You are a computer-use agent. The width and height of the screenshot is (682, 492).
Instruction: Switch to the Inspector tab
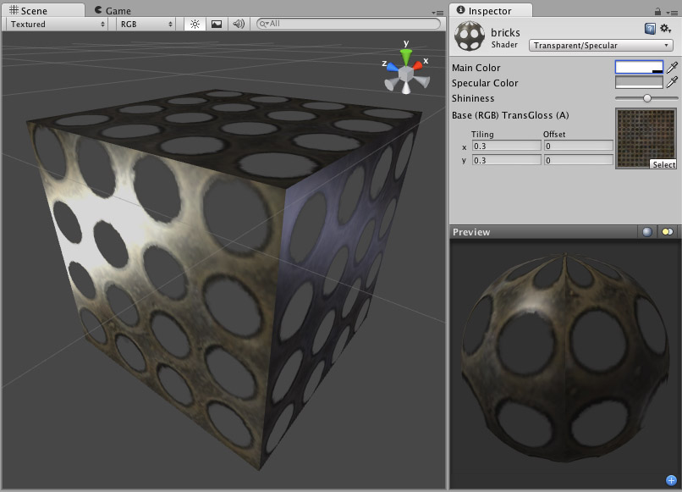pos(489,11)
